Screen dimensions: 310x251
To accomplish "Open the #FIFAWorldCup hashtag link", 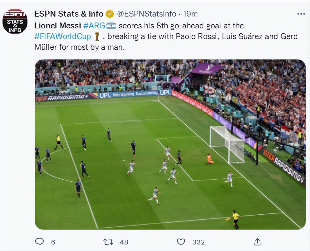I will point(63,36).
